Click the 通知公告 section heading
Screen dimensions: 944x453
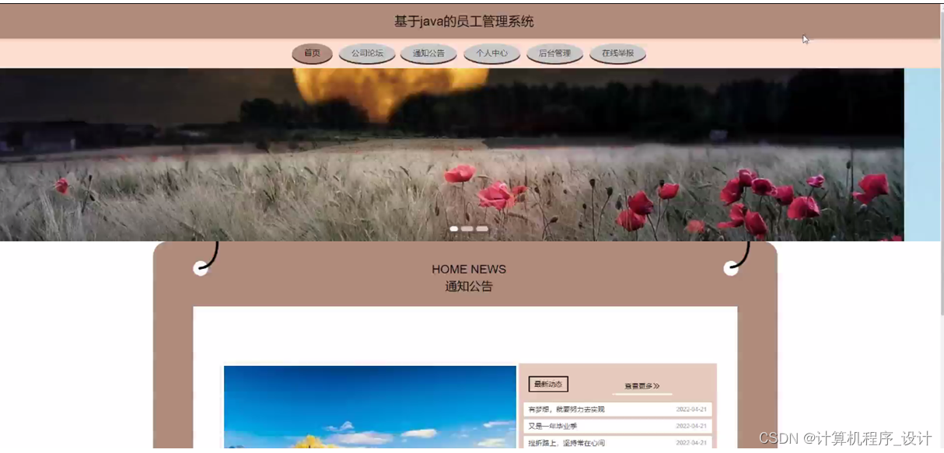tap(468, 286)
